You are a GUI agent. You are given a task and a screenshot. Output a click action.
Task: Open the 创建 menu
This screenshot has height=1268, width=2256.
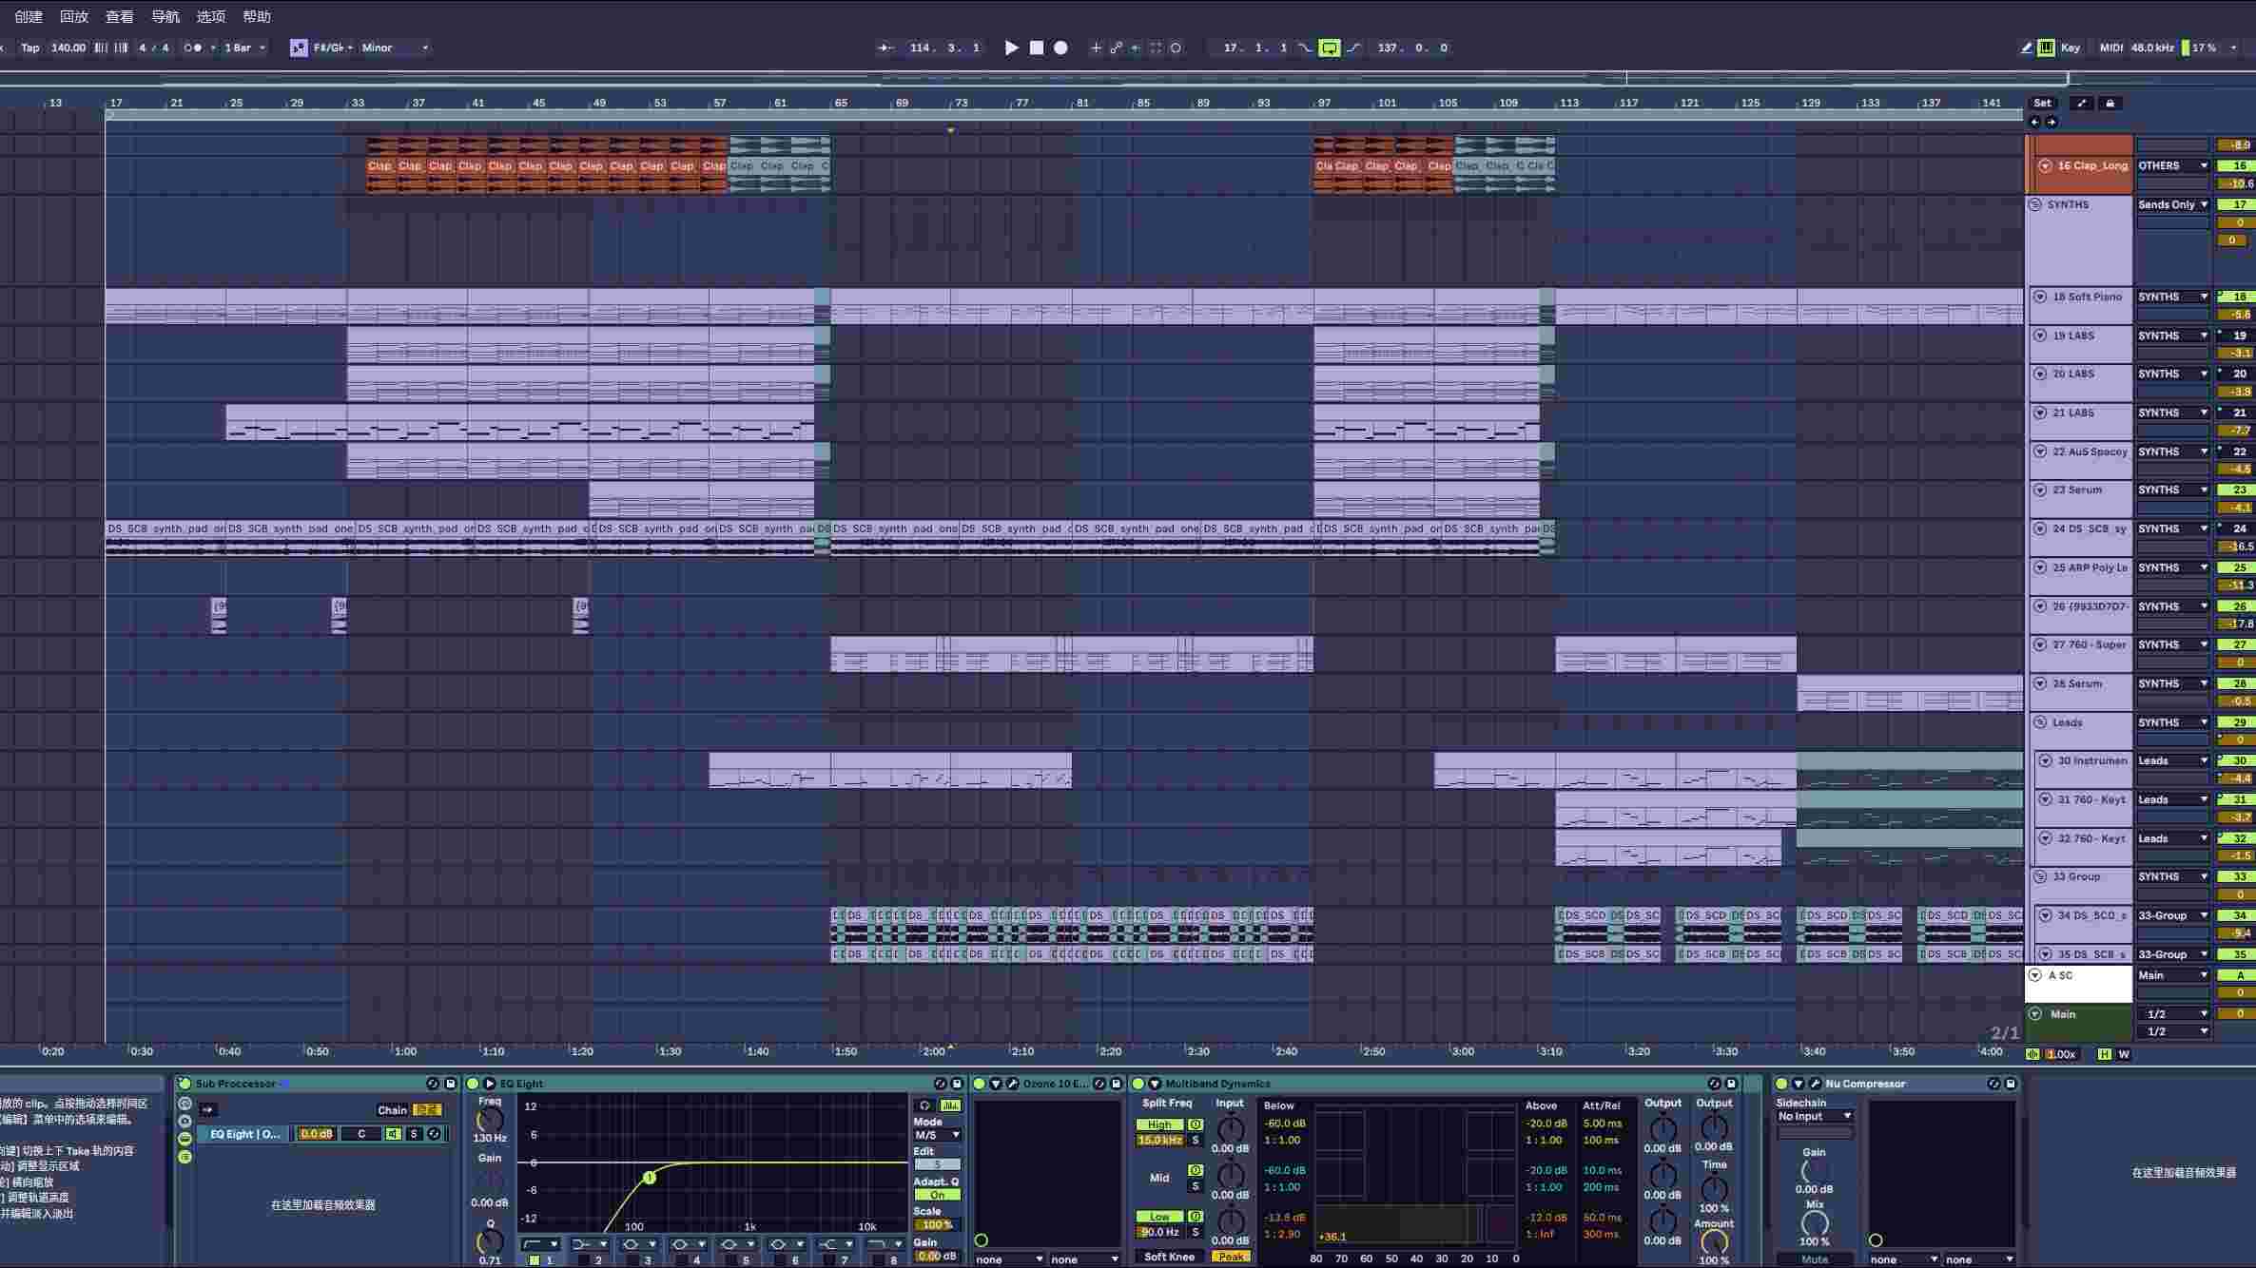click(29, 16)
